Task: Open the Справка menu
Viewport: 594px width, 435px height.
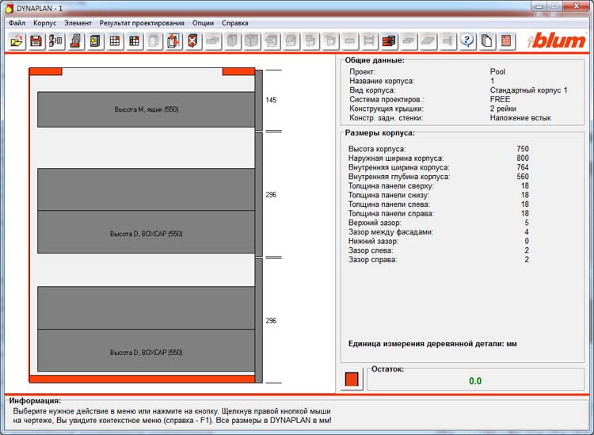Action: pos(235,23)
